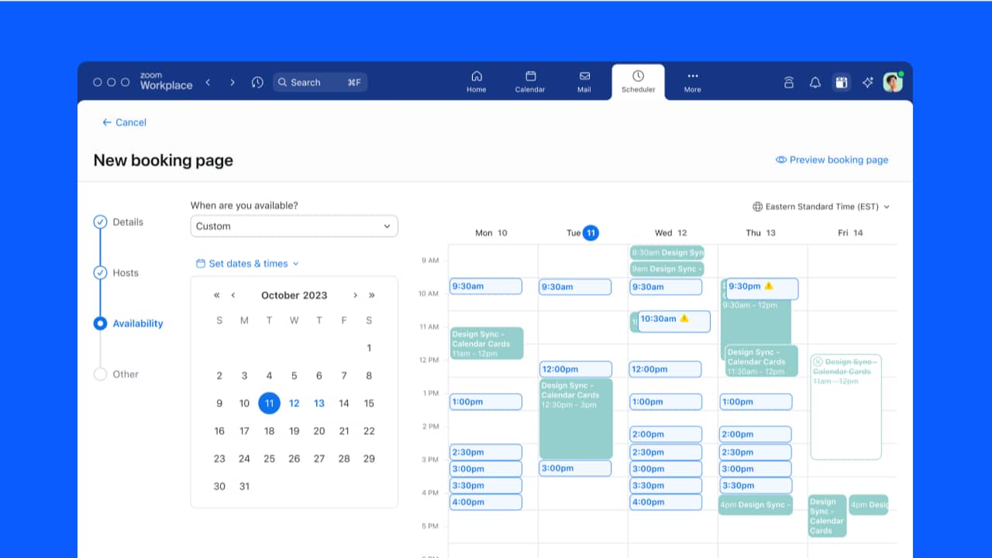Image resolution: width=992 pixels, height=558 pixels.
Task: Select the Details step in wizard
Action: pos(127,222)
